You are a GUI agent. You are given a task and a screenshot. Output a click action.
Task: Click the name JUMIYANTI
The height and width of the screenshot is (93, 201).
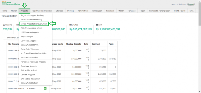click(32, 88)
